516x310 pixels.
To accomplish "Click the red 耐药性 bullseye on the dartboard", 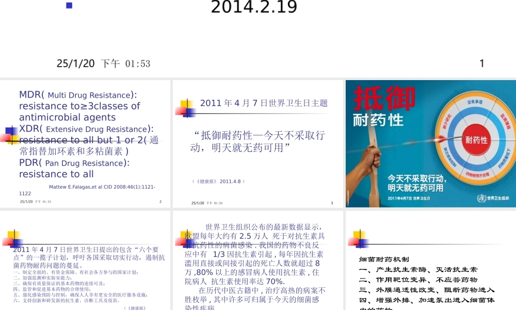I will coord(476,139).
